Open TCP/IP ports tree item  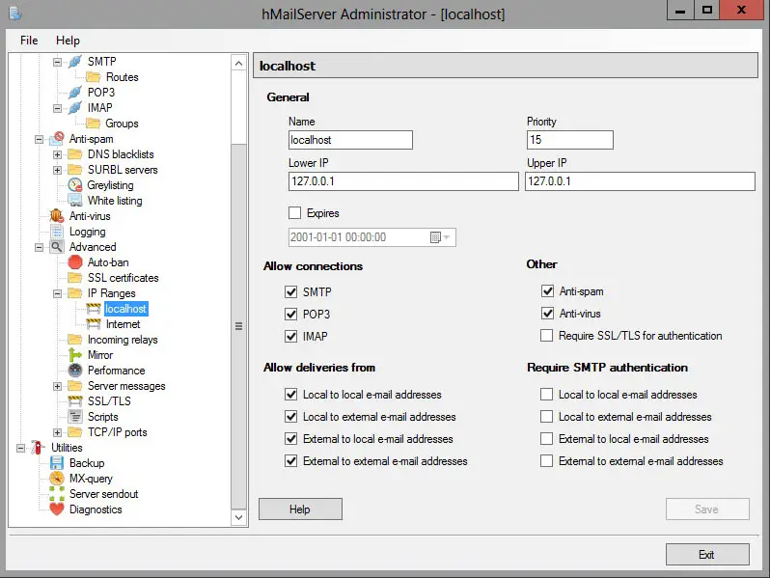click(x=118, y=432)
